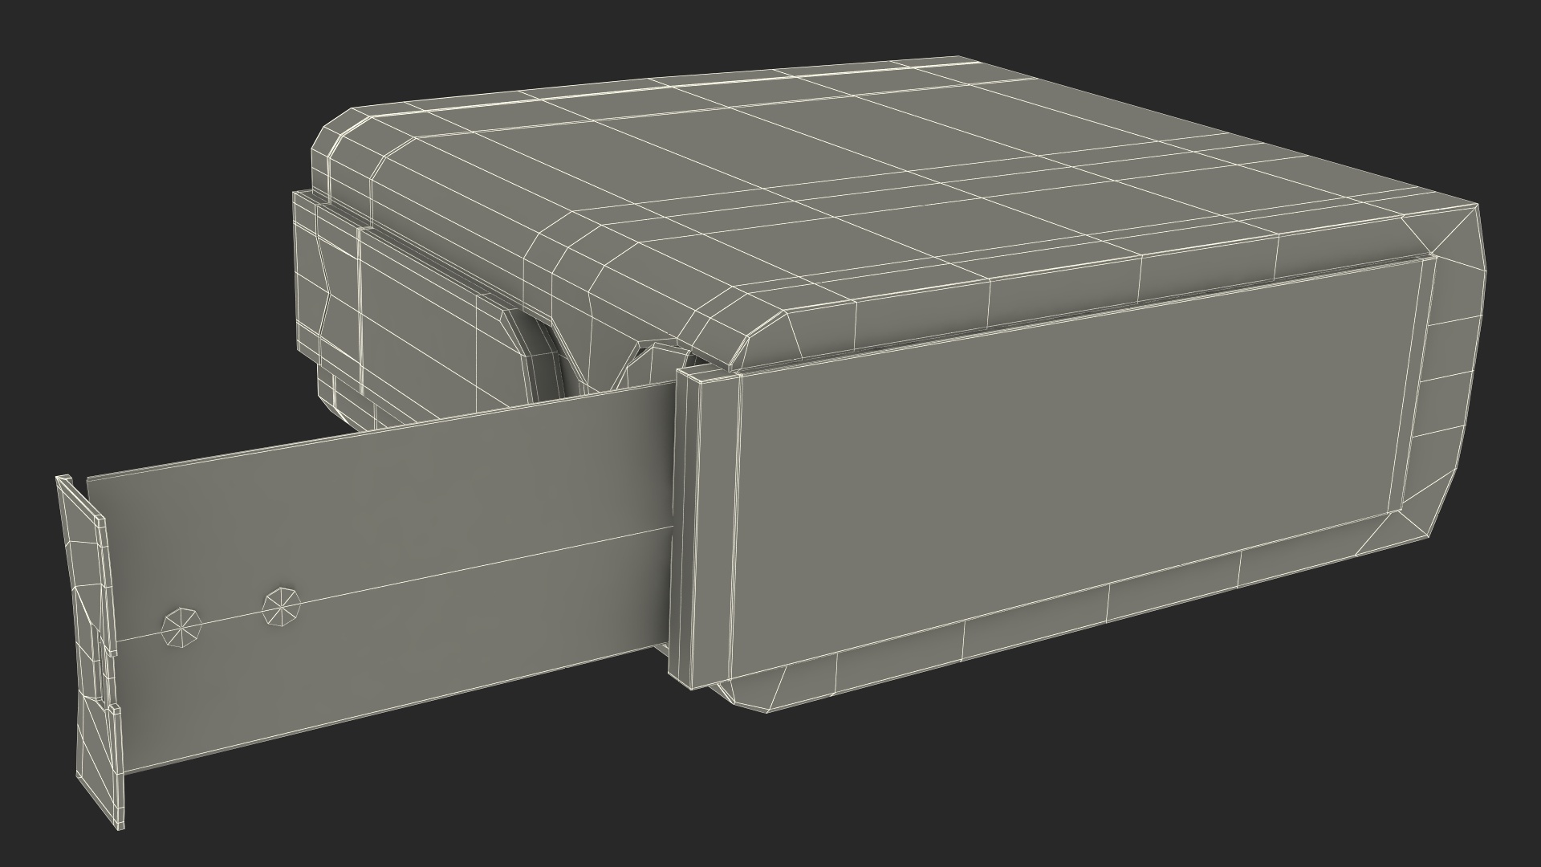This screenshot has width=1541, height=867.
Task: Click the left circular rivet on the strap
Action: tap(181, 627)
